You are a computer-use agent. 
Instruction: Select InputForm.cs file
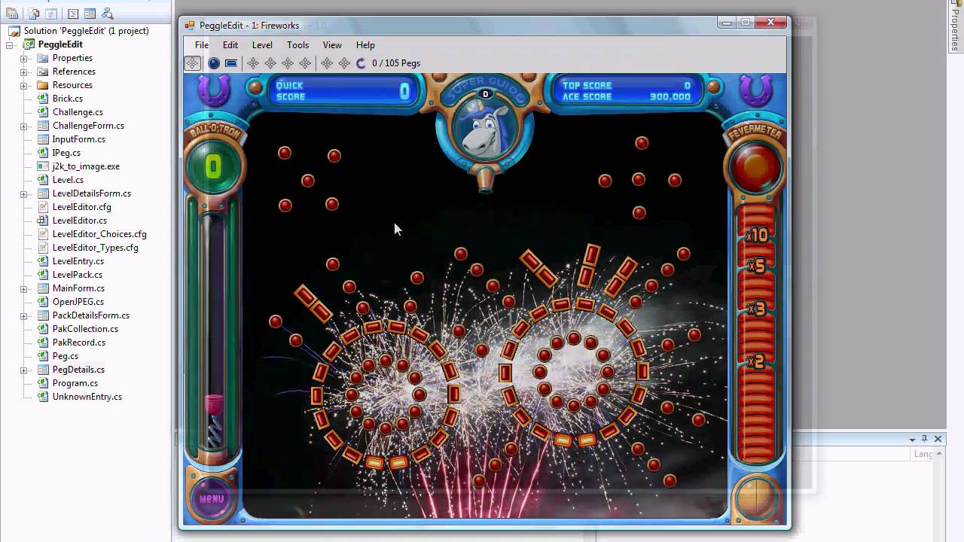pyautogui.click(x=79, y=139)
